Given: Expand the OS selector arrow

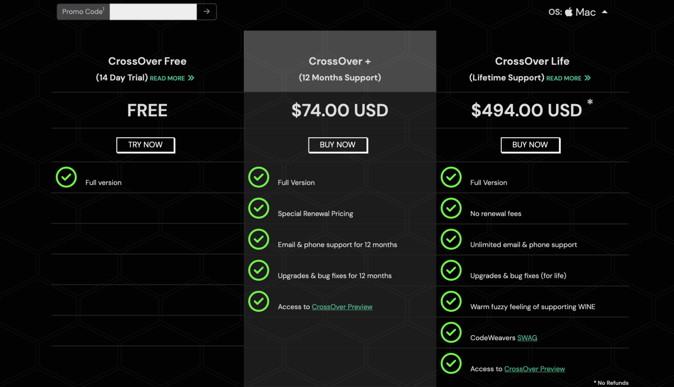Looking at the screenshot, I should [604, 12].
